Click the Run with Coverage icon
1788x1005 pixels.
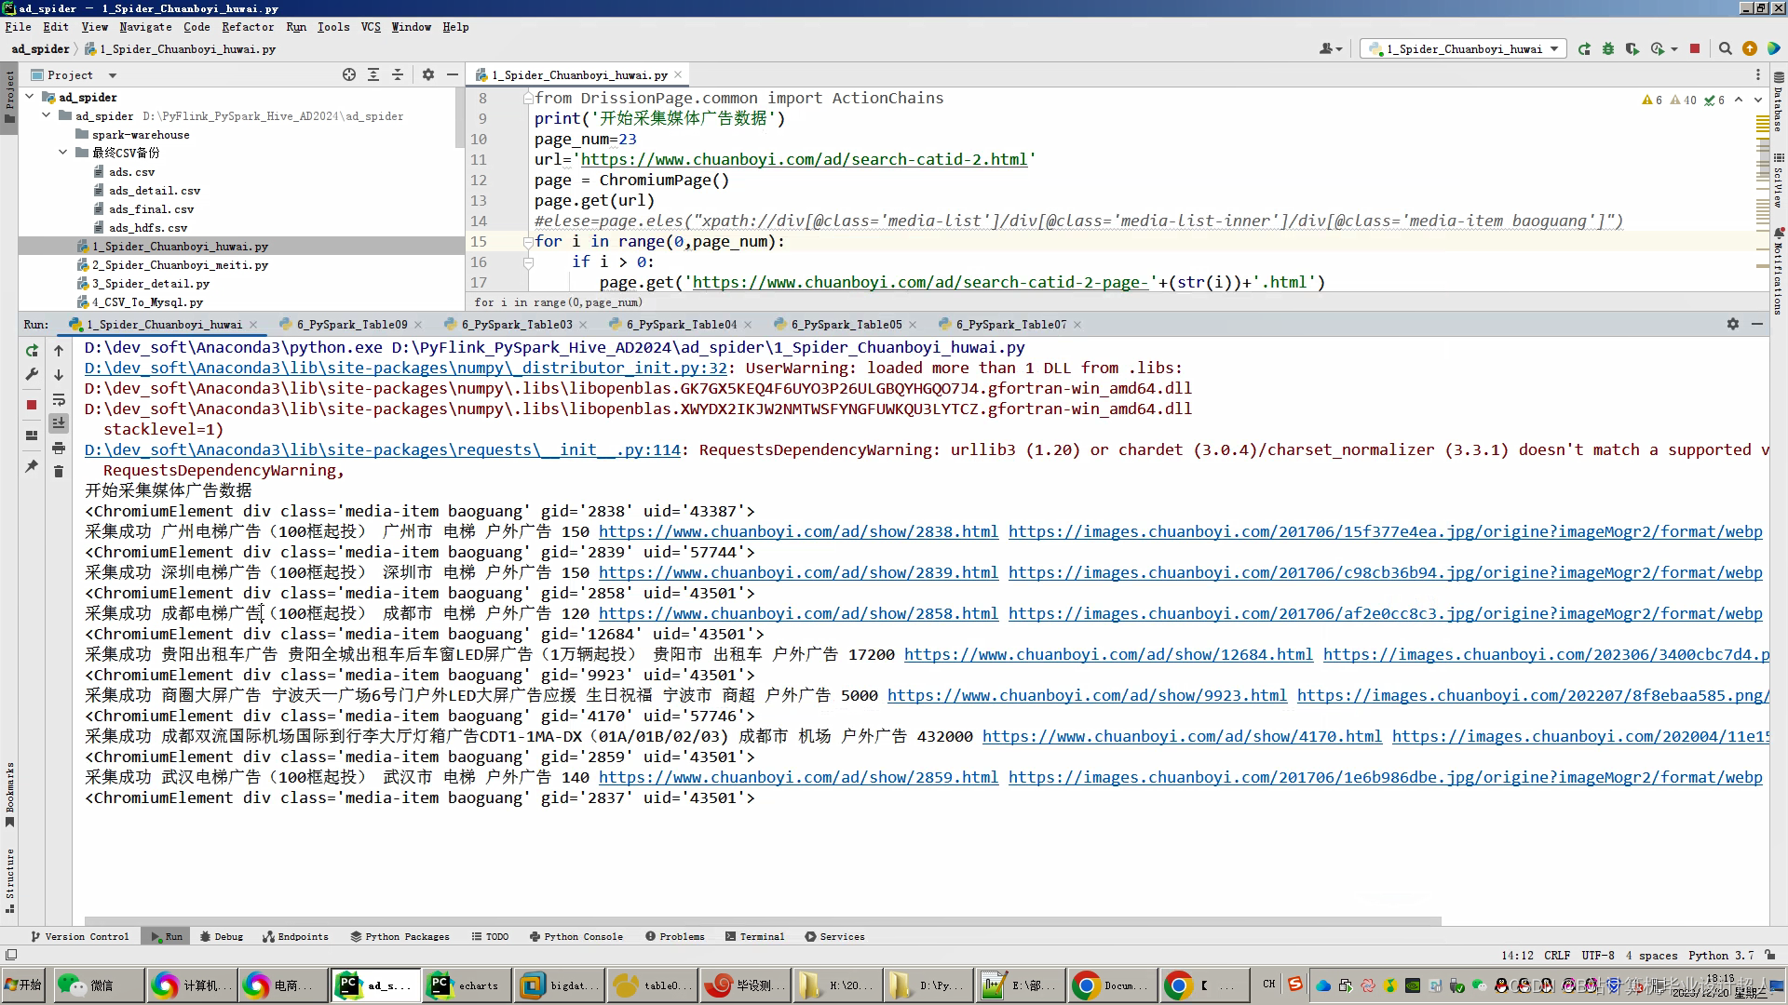coord(1632,48)
